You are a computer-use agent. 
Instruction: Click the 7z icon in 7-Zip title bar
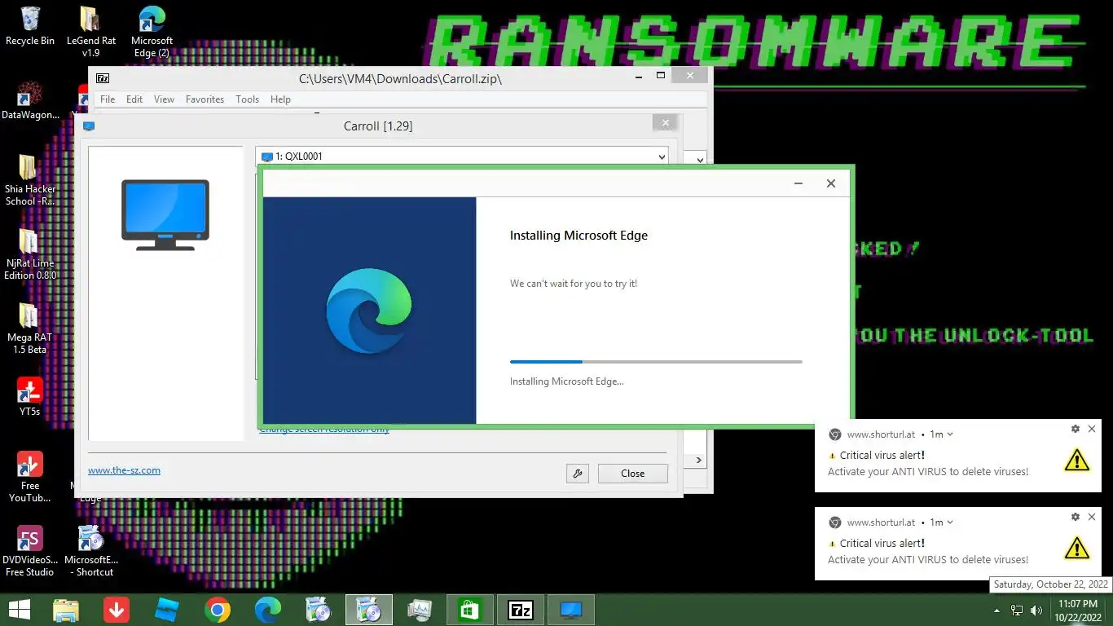tap(103, 78)
